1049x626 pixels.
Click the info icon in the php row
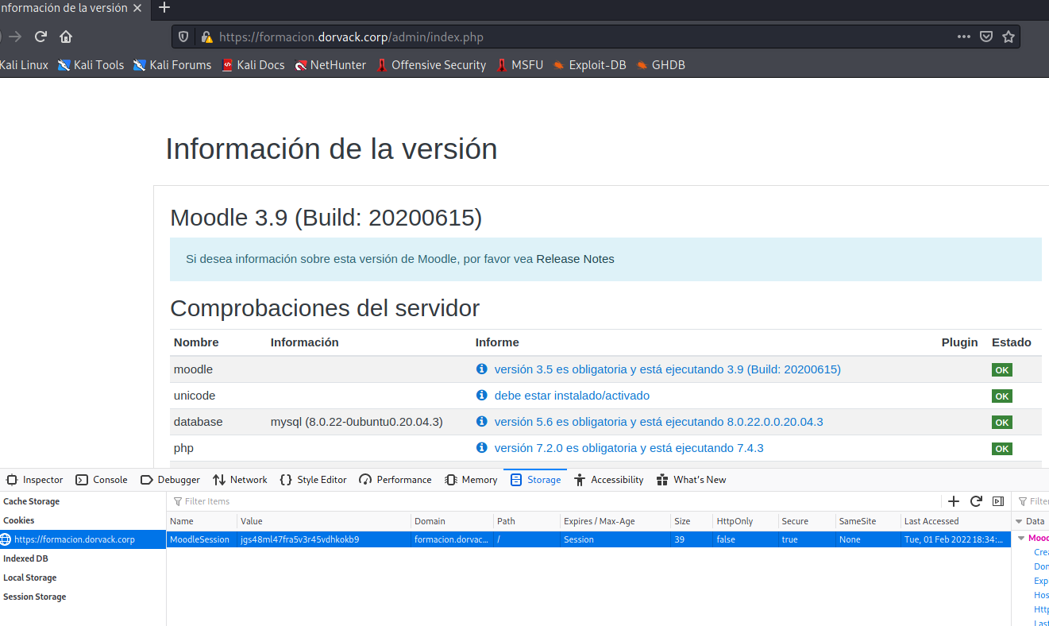click(481, 448)
